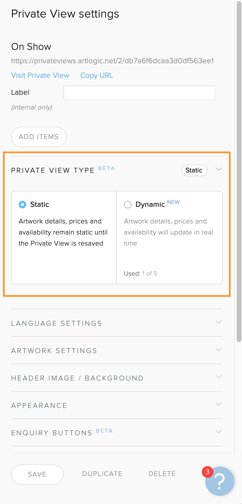Expand the Enquiry Buttons chevron
242x504 pixels.
219,432
